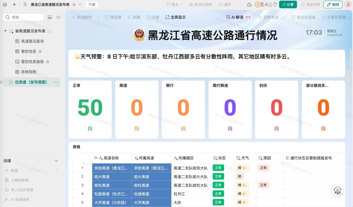Open the 表格视图 view
This screenshot has width=353, height=207.
26,72
